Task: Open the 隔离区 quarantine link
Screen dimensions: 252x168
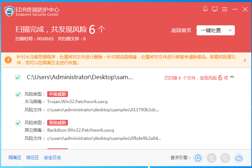Action: (15, 158)
